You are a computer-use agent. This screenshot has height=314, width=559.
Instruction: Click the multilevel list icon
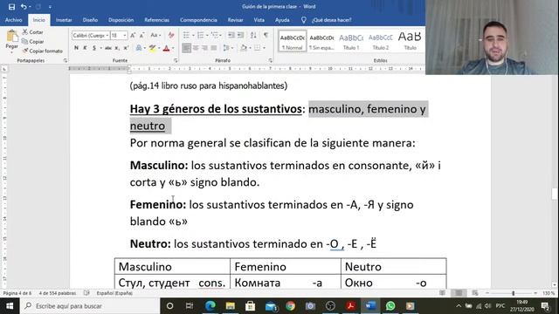(215, 35)
